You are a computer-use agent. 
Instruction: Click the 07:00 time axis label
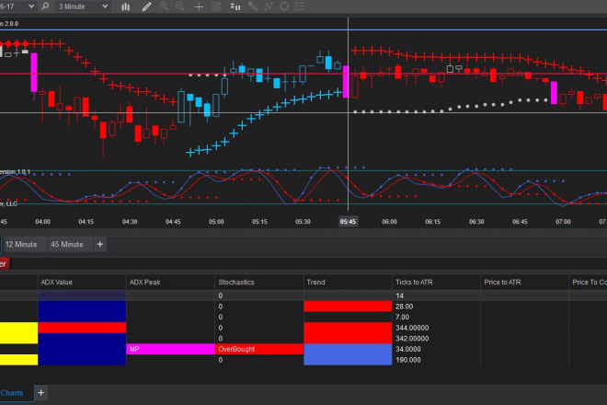[x=563, y=222]
